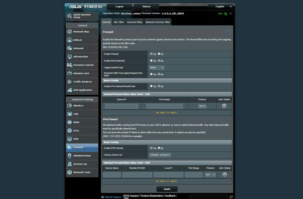Click the IPv6 Service Name input field
The height and width of the screenshot is (199, 303).
pyautogui.click(x=112, y=175)
